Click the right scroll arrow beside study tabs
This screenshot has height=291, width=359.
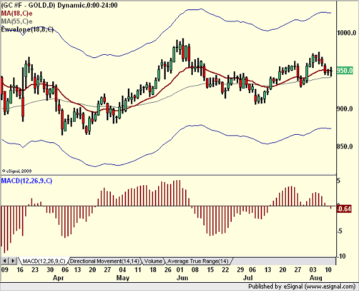[x=13, y=261]
